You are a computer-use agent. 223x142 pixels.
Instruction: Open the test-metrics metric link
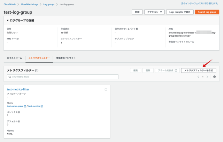click(34, 106)
